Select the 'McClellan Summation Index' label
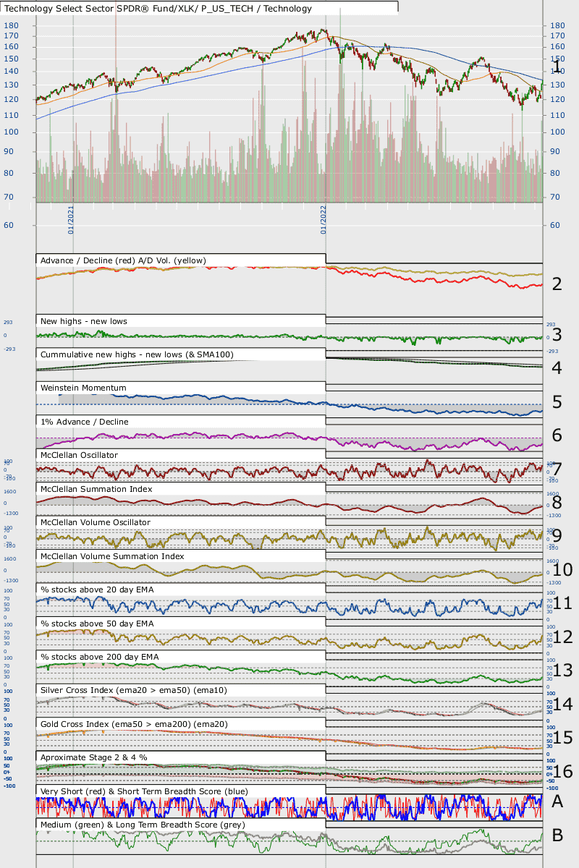The image size is (579, 868). [x=96, y=489]
